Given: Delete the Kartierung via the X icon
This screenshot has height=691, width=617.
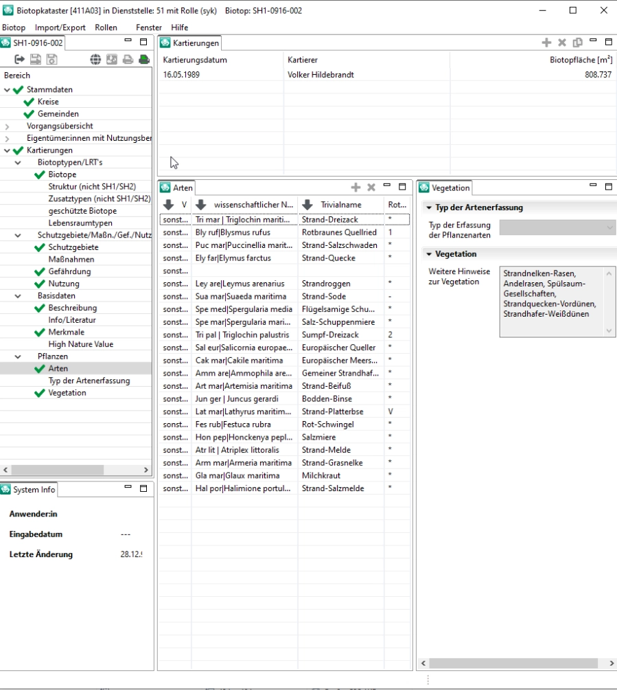Looking at the screenshot, I should [561, 42].
